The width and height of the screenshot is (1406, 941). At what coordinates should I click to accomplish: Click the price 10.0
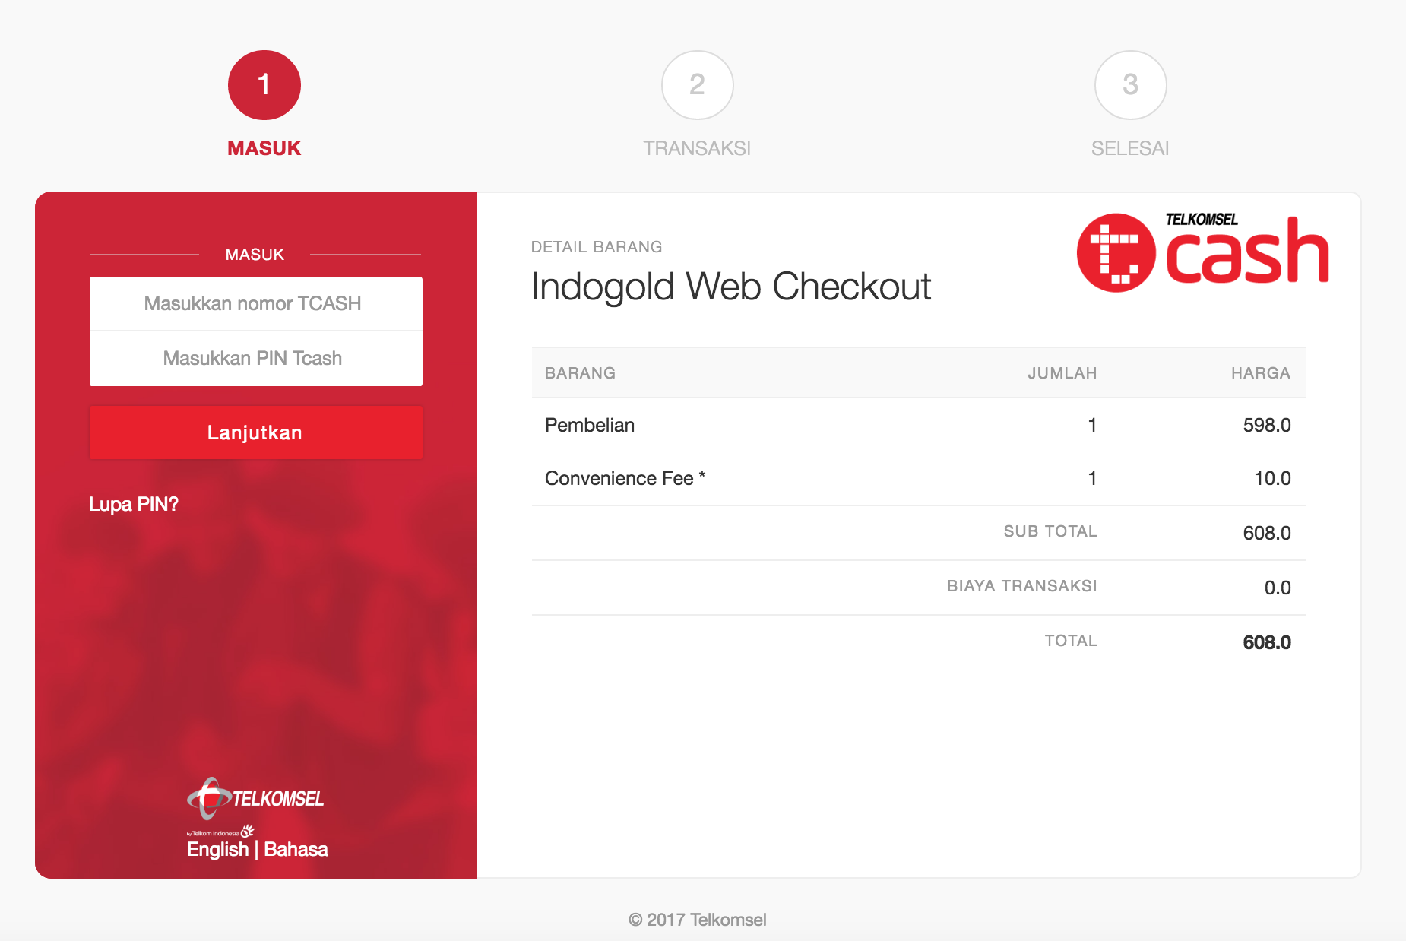[1272, 478]
